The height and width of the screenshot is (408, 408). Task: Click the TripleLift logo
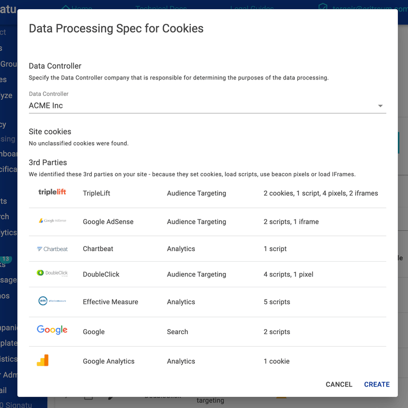(52, 192)
